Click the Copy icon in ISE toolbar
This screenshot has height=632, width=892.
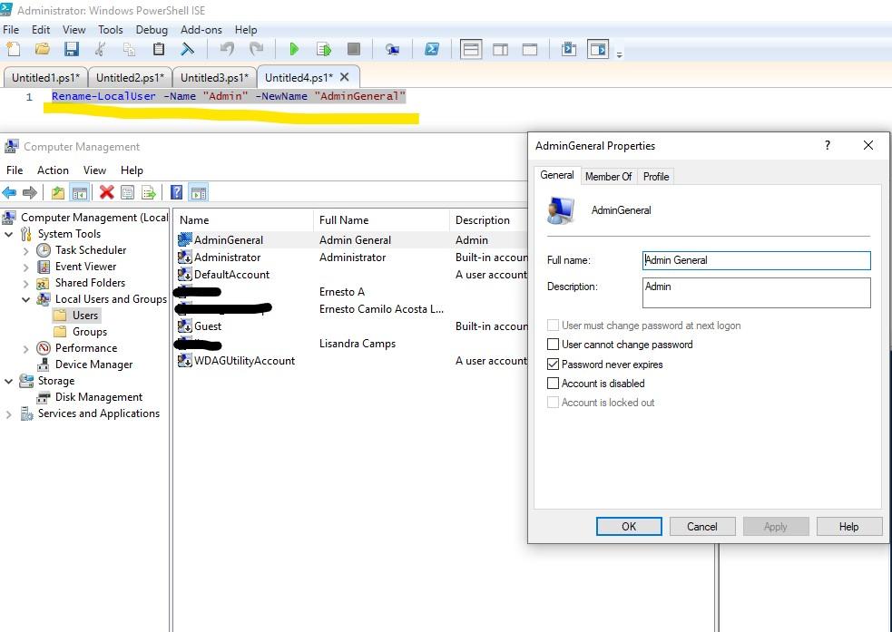pyautogui.click(x=129, y=50)
